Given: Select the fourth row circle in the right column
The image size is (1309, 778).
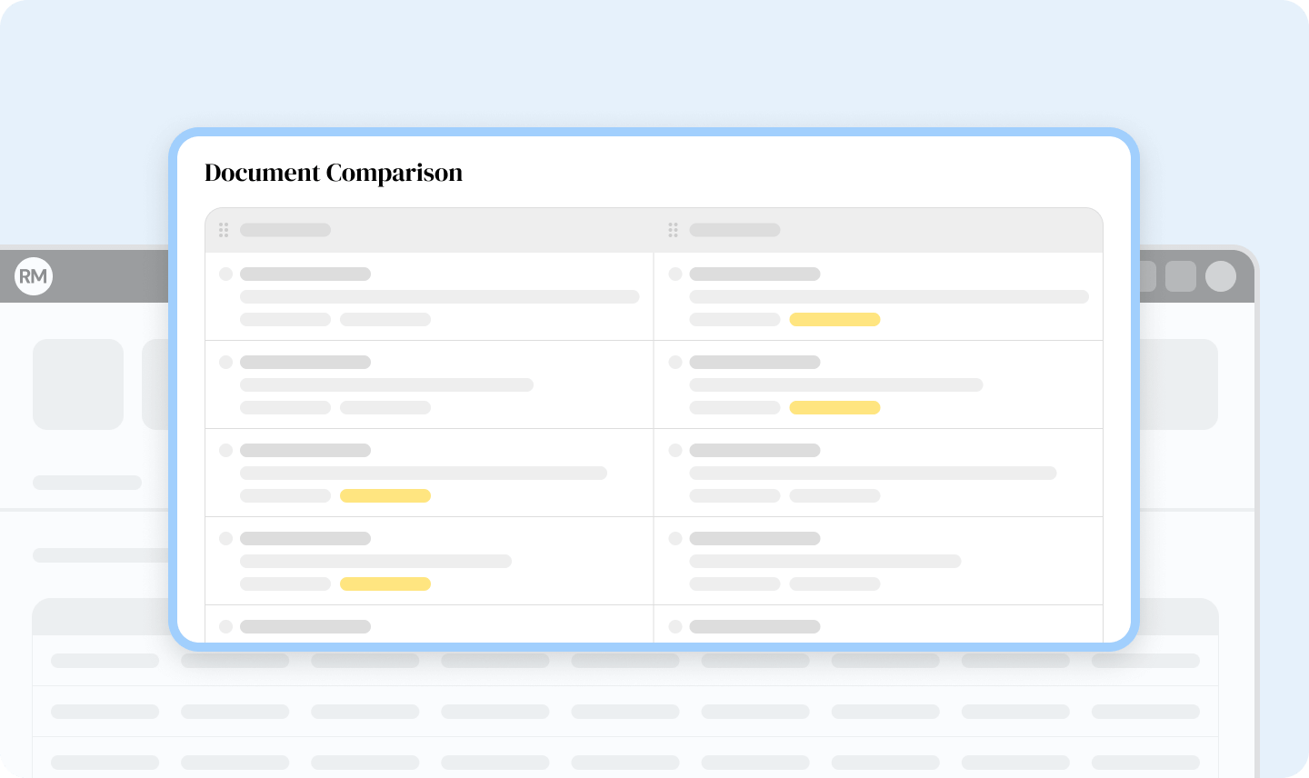Looking at the screenshot, I should (674, 538).
